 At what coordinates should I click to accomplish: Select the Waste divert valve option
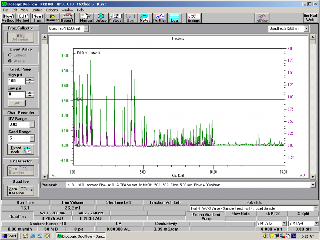pos(10,61)
